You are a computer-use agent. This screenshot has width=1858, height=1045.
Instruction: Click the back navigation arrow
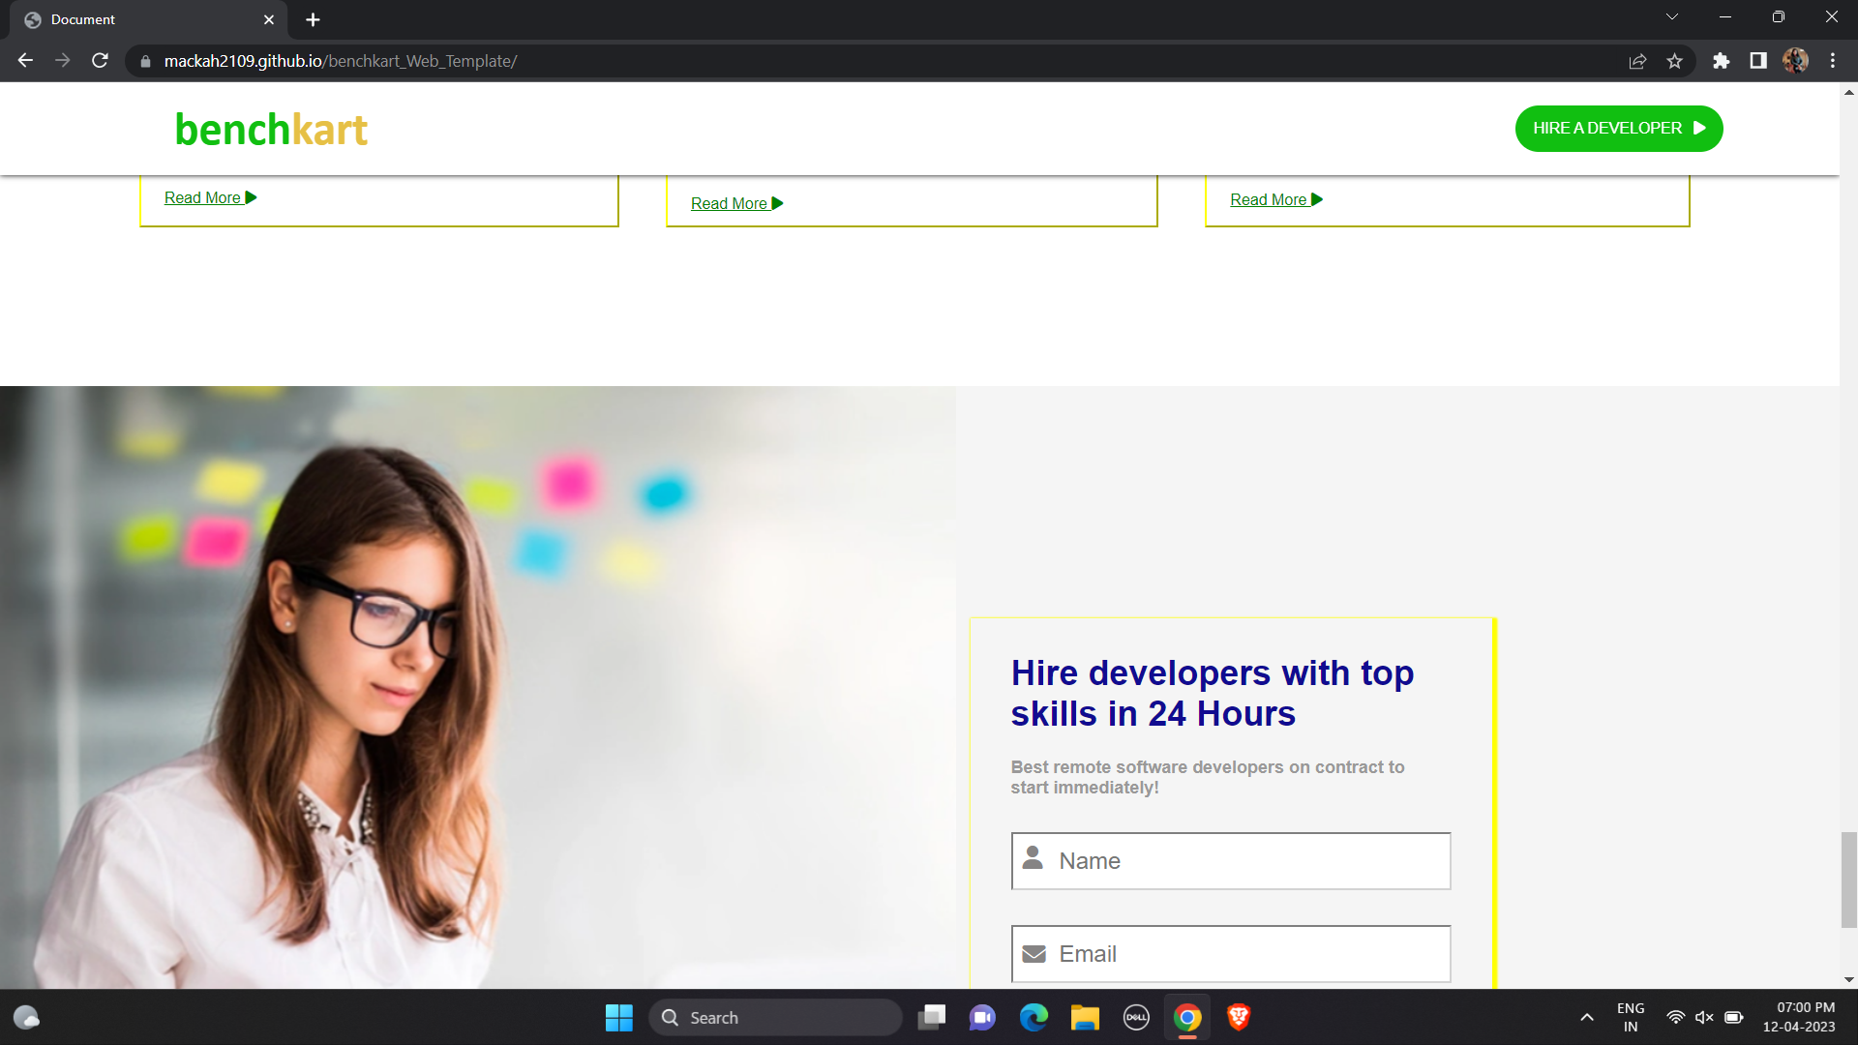click(x=24, y=60)
